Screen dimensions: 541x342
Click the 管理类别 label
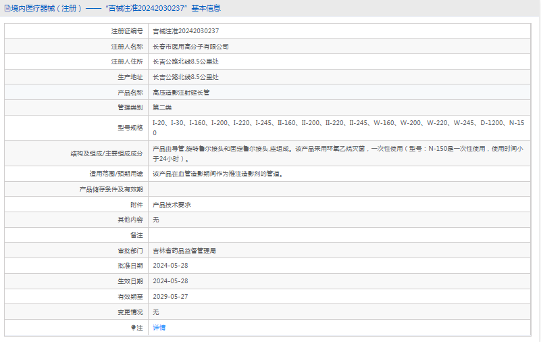tap(130, 107)
